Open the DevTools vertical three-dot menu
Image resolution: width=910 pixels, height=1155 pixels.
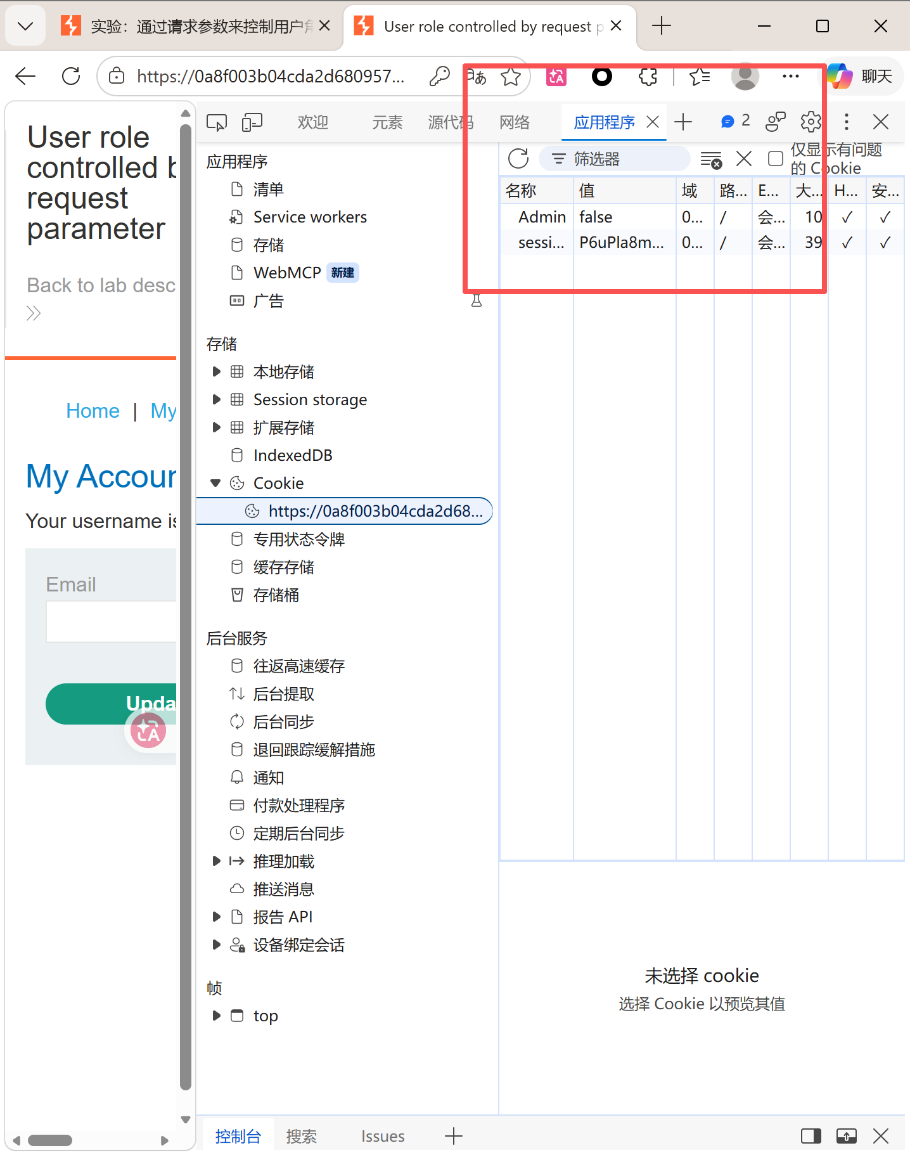846,122
